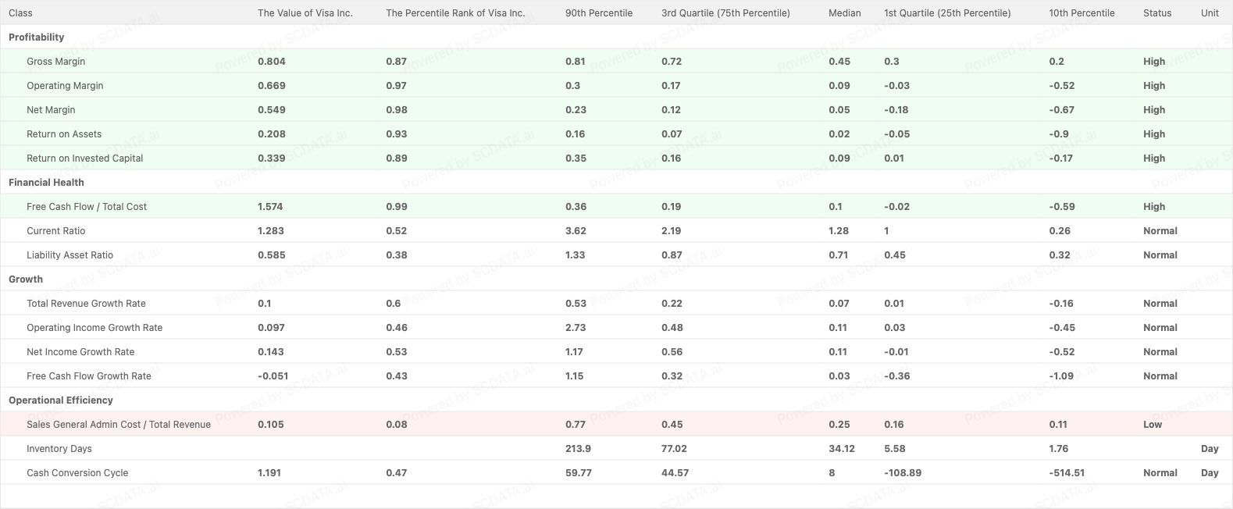Click the 'The Value of Visa Inc.' header
The height and width of the screenshot is (509, 1233).
[305, 13]
